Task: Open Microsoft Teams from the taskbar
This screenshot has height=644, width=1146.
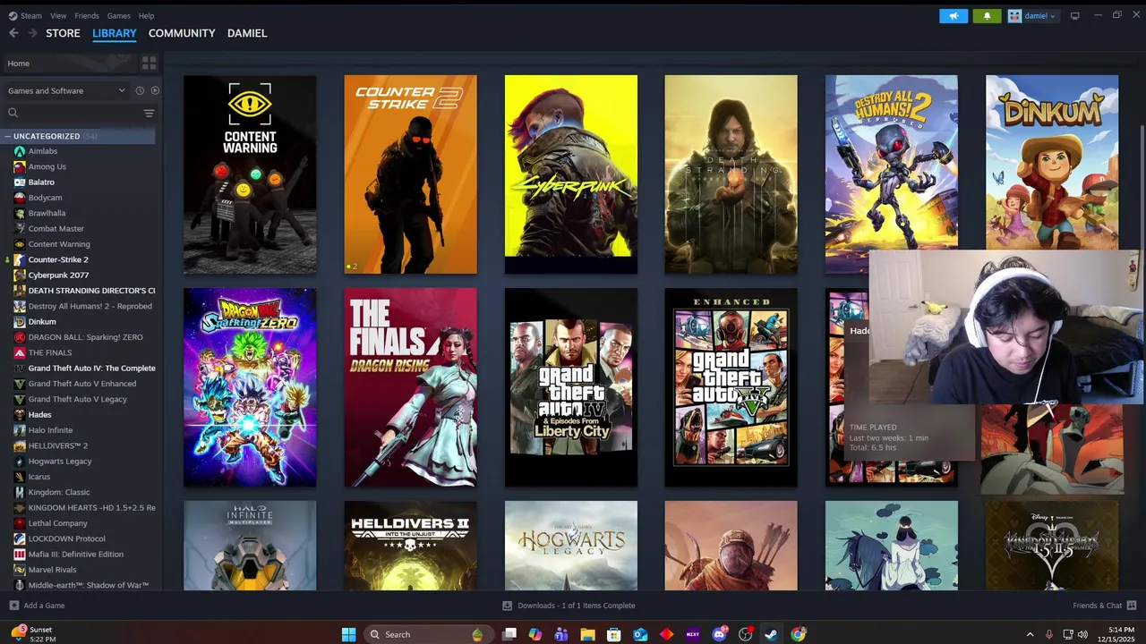Action: 561,634
